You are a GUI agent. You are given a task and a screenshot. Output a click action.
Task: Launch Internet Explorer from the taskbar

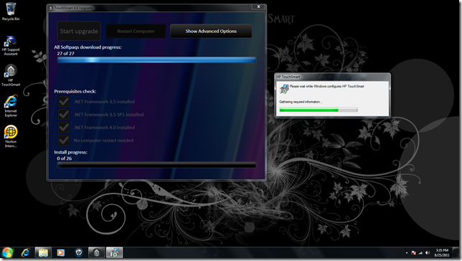point(26,252)
